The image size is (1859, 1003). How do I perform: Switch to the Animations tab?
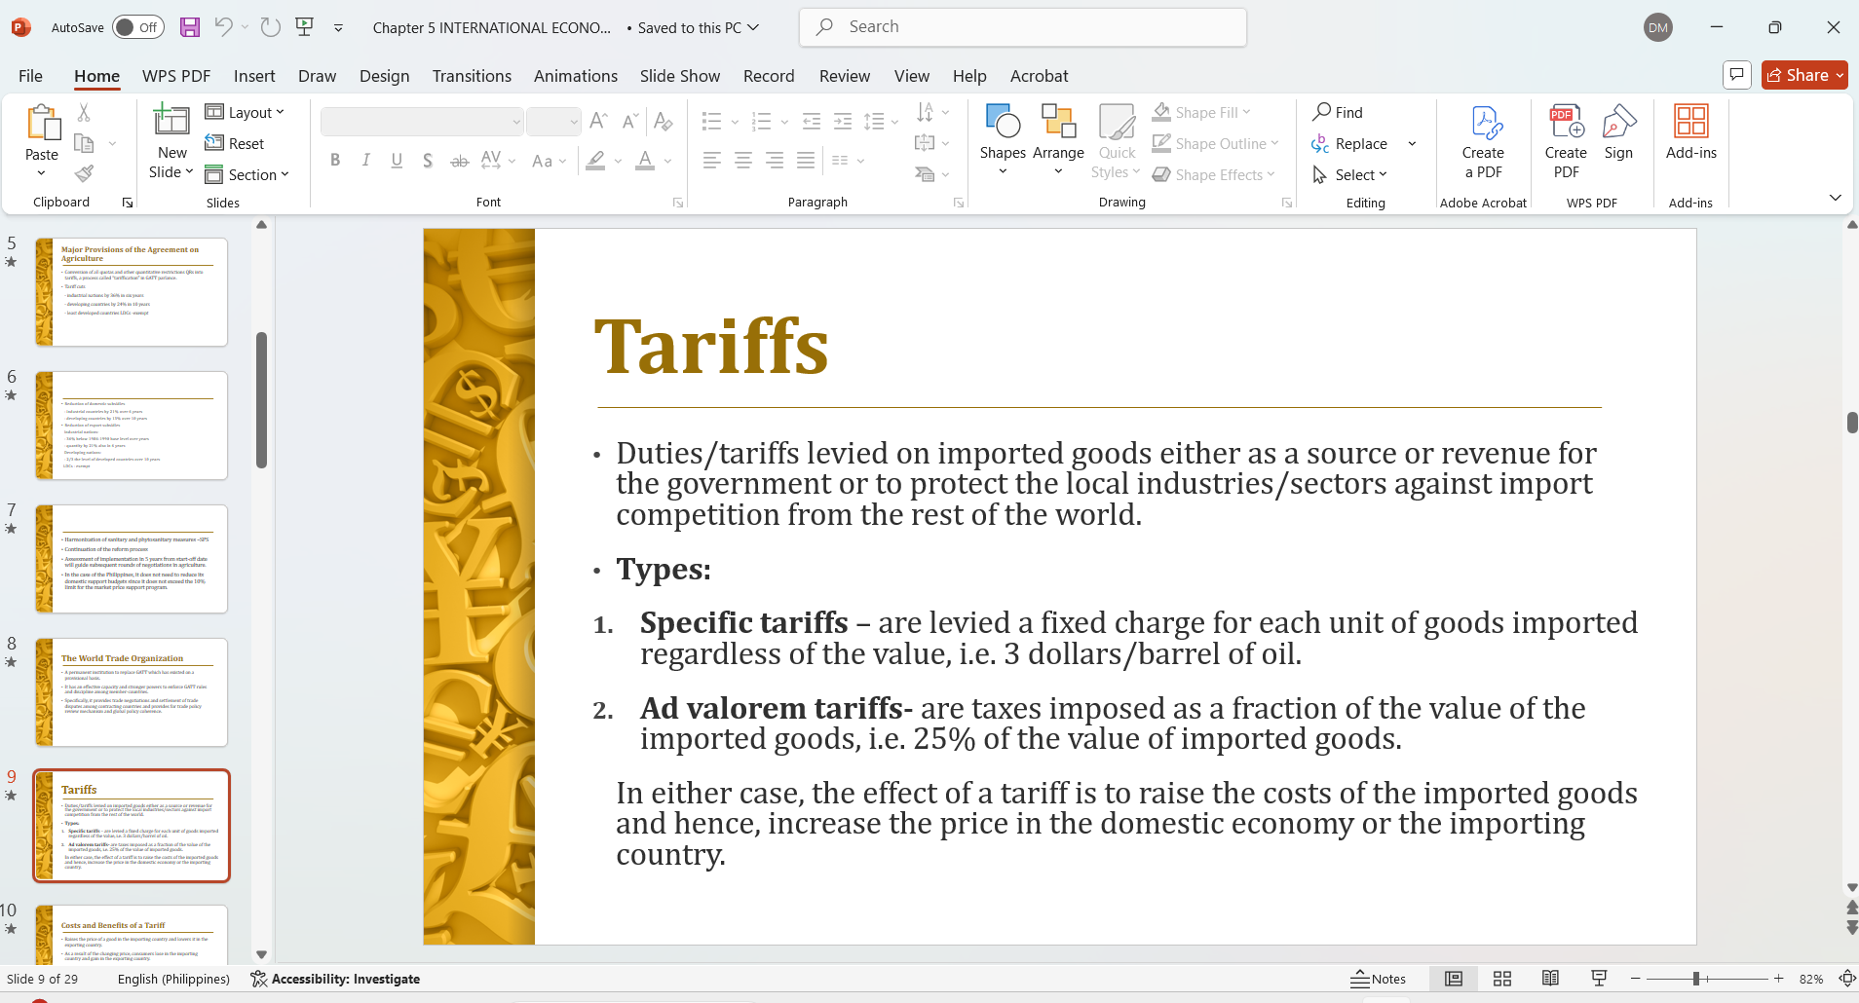576,76
